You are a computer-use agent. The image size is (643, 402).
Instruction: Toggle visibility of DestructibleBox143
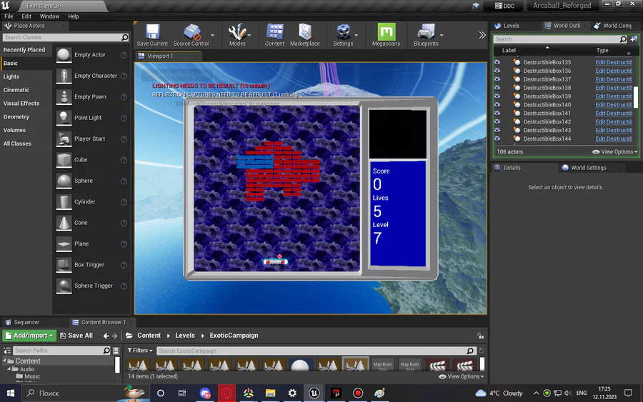coord(497,131)
